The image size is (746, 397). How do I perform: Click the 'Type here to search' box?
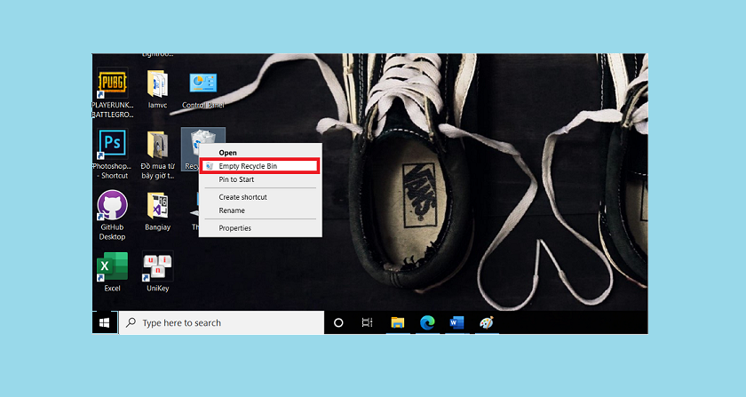pyautogui.click(x=222, y=323)
